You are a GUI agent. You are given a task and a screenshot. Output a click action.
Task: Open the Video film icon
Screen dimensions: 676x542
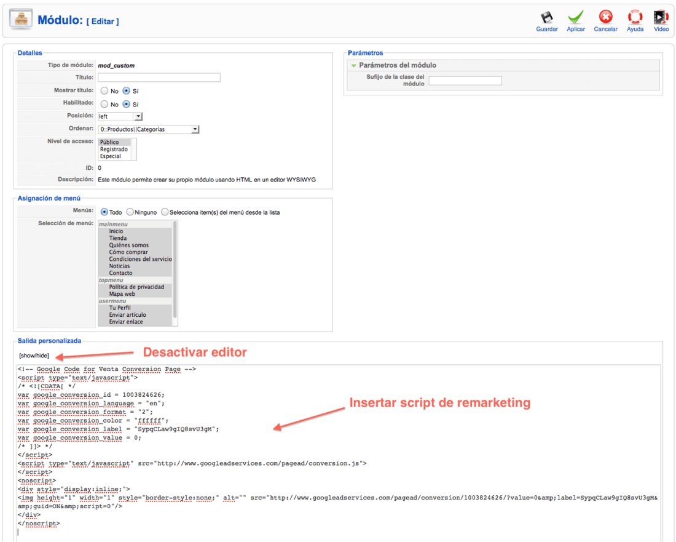tap(661, 17)
